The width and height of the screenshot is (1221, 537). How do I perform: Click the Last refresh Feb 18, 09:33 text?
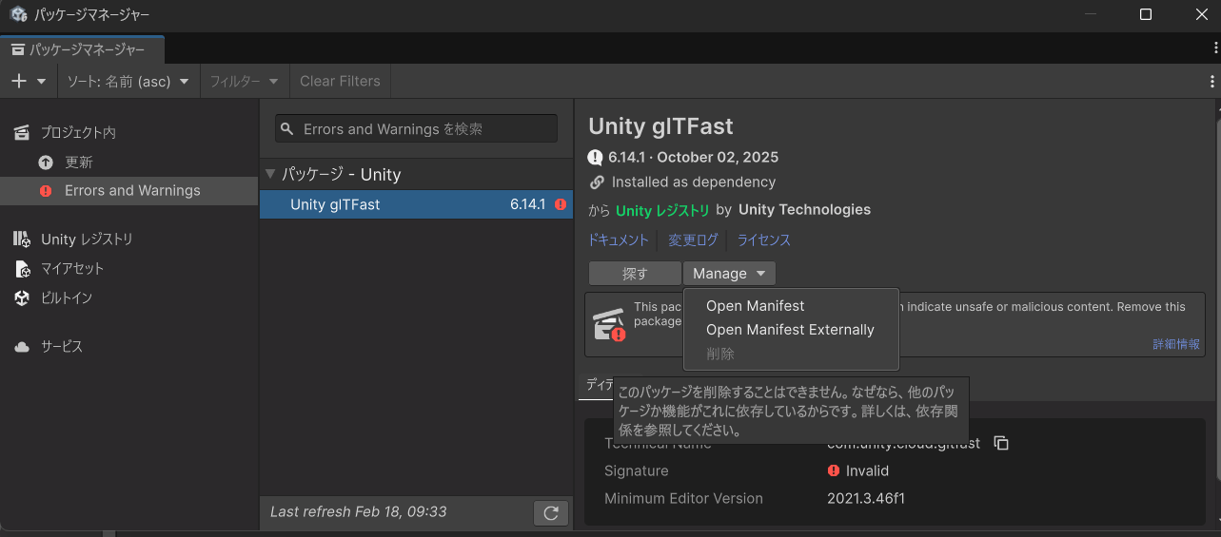click(359, 512)
